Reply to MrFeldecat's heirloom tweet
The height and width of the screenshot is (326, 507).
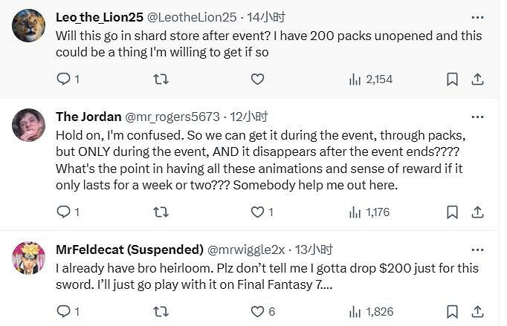coord(63,311)
